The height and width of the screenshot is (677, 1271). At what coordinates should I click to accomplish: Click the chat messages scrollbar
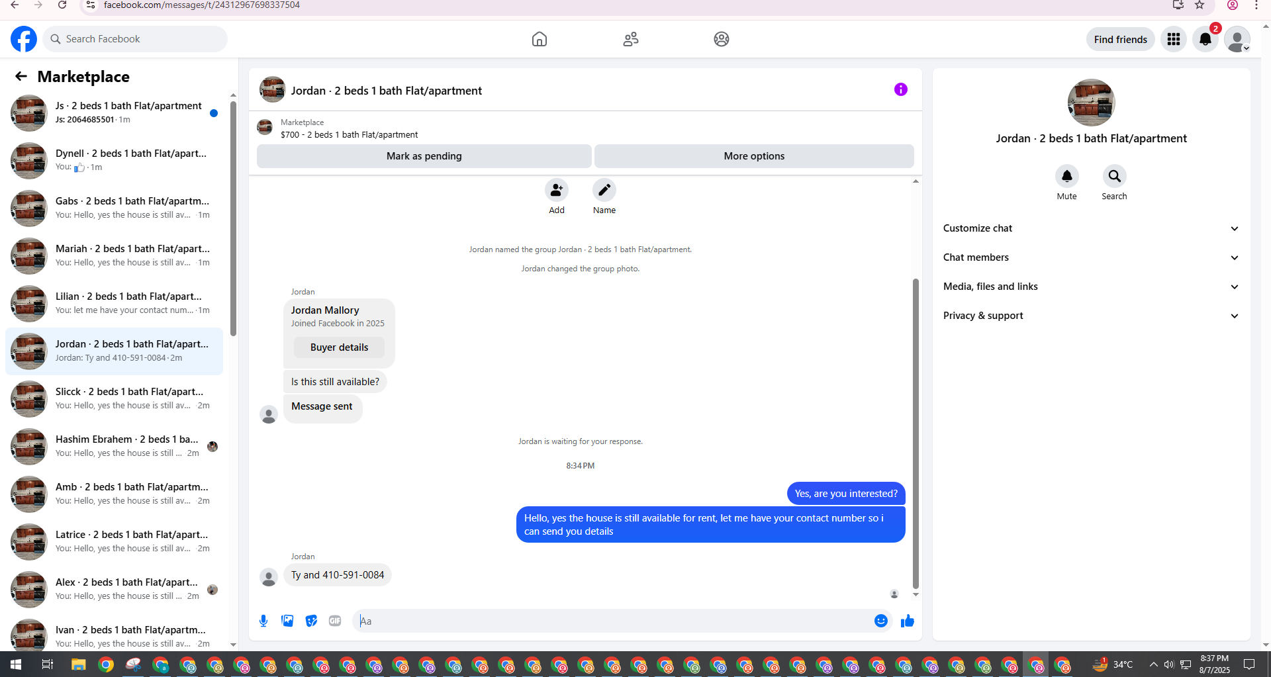tap(916, 433)
